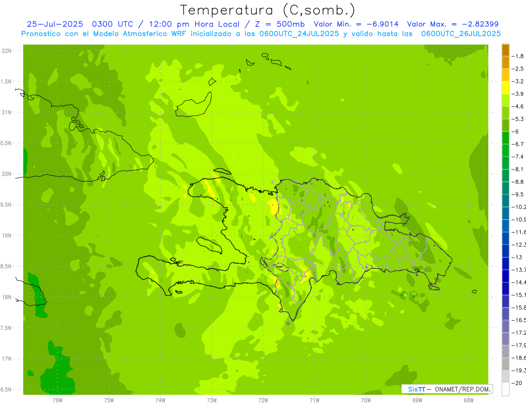Pick the green swatch between -6 and -6.7

pos(505,138)
